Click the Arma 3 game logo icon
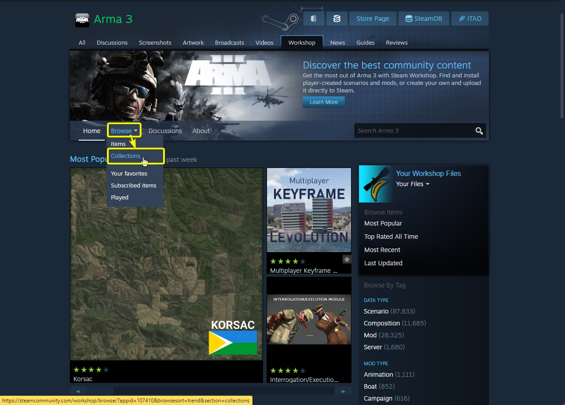The width and height of the screenshot is (565, 405). pos(82,20)
